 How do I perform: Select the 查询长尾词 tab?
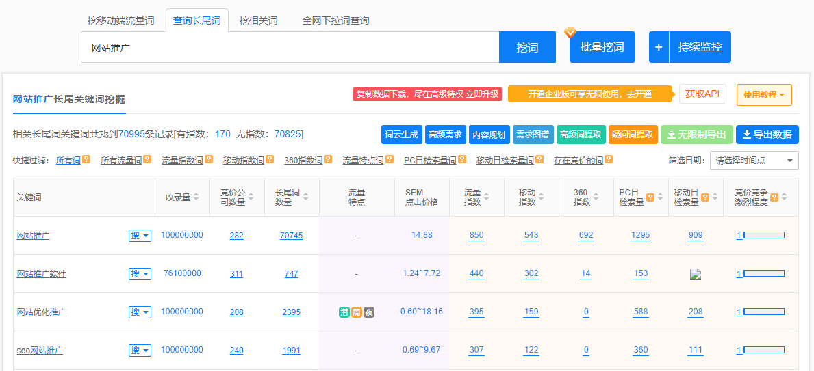[x=196, y=20]
